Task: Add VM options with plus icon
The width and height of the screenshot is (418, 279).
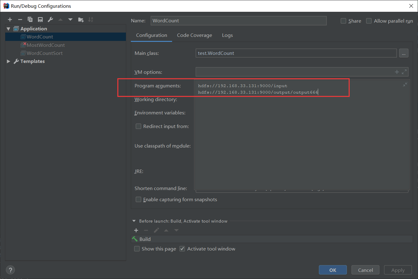Action: point(397,72)
